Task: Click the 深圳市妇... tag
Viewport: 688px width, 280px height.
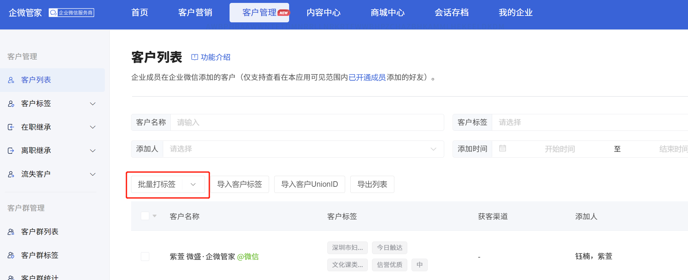Action: 347,248
